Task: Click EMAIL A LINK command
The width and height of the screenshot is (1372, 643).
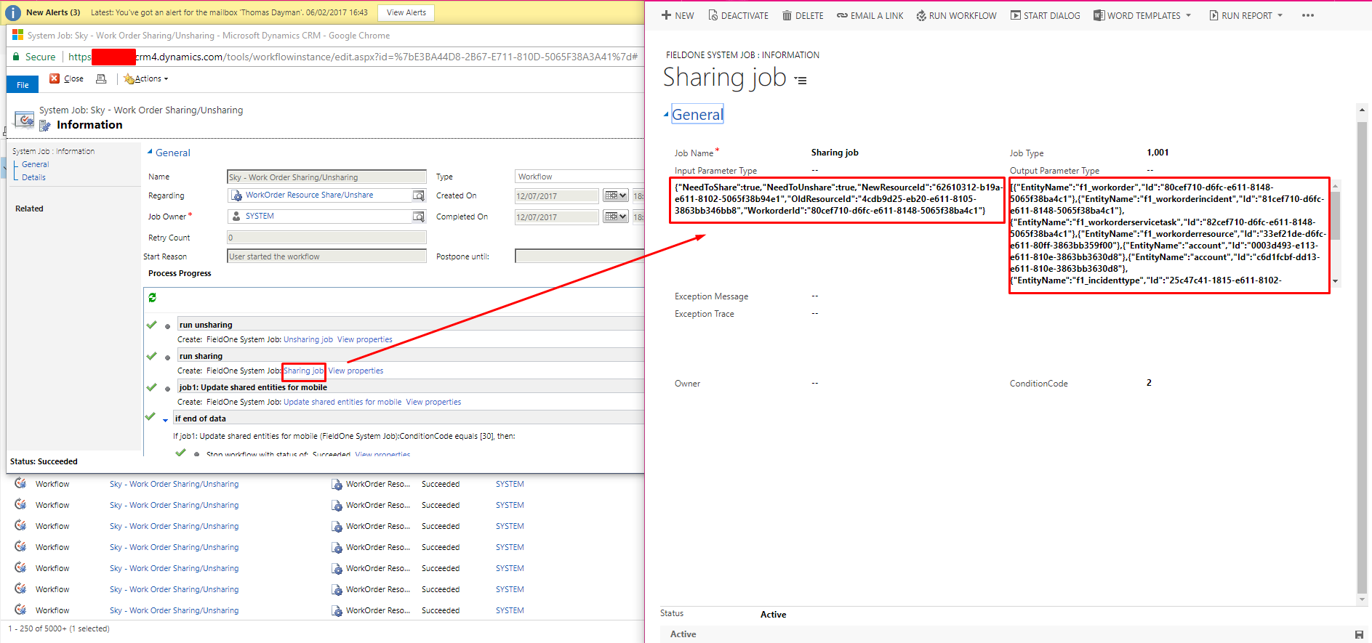Action: 870,15
